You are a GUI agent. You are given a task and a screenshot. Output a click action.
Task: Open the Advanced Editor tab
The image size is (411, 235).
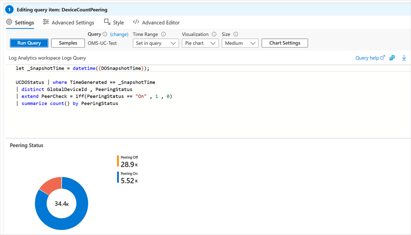pos(156,23)
